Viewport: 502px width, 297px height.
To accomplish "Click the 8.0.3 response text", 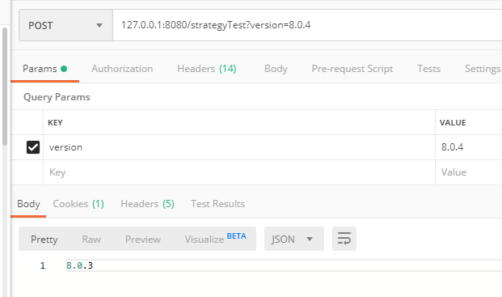I will click(x=80, y=265).
